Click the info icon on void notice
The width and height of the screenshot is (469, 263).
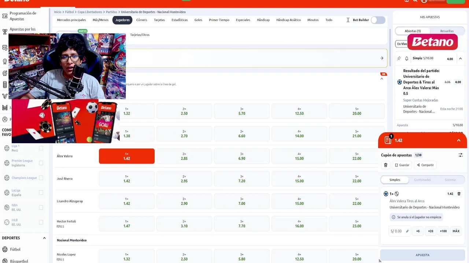(394, 217)
